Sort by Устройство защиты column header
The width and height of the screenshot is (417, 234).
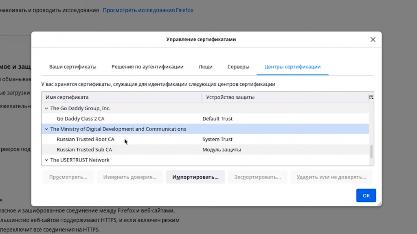click(x=285, y=97)
